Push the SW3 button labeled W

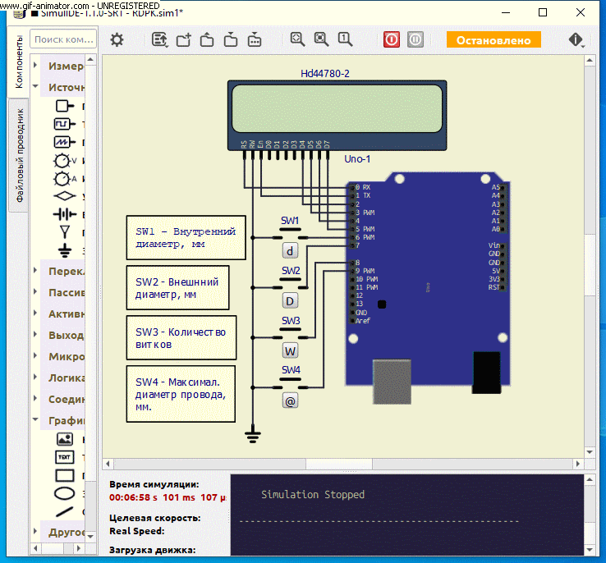point(290,350)
